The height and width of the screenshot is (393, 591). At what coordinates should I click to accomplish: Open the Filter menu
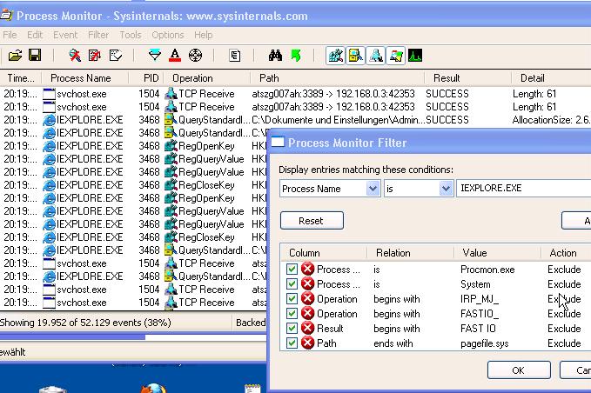pos(98,35)
